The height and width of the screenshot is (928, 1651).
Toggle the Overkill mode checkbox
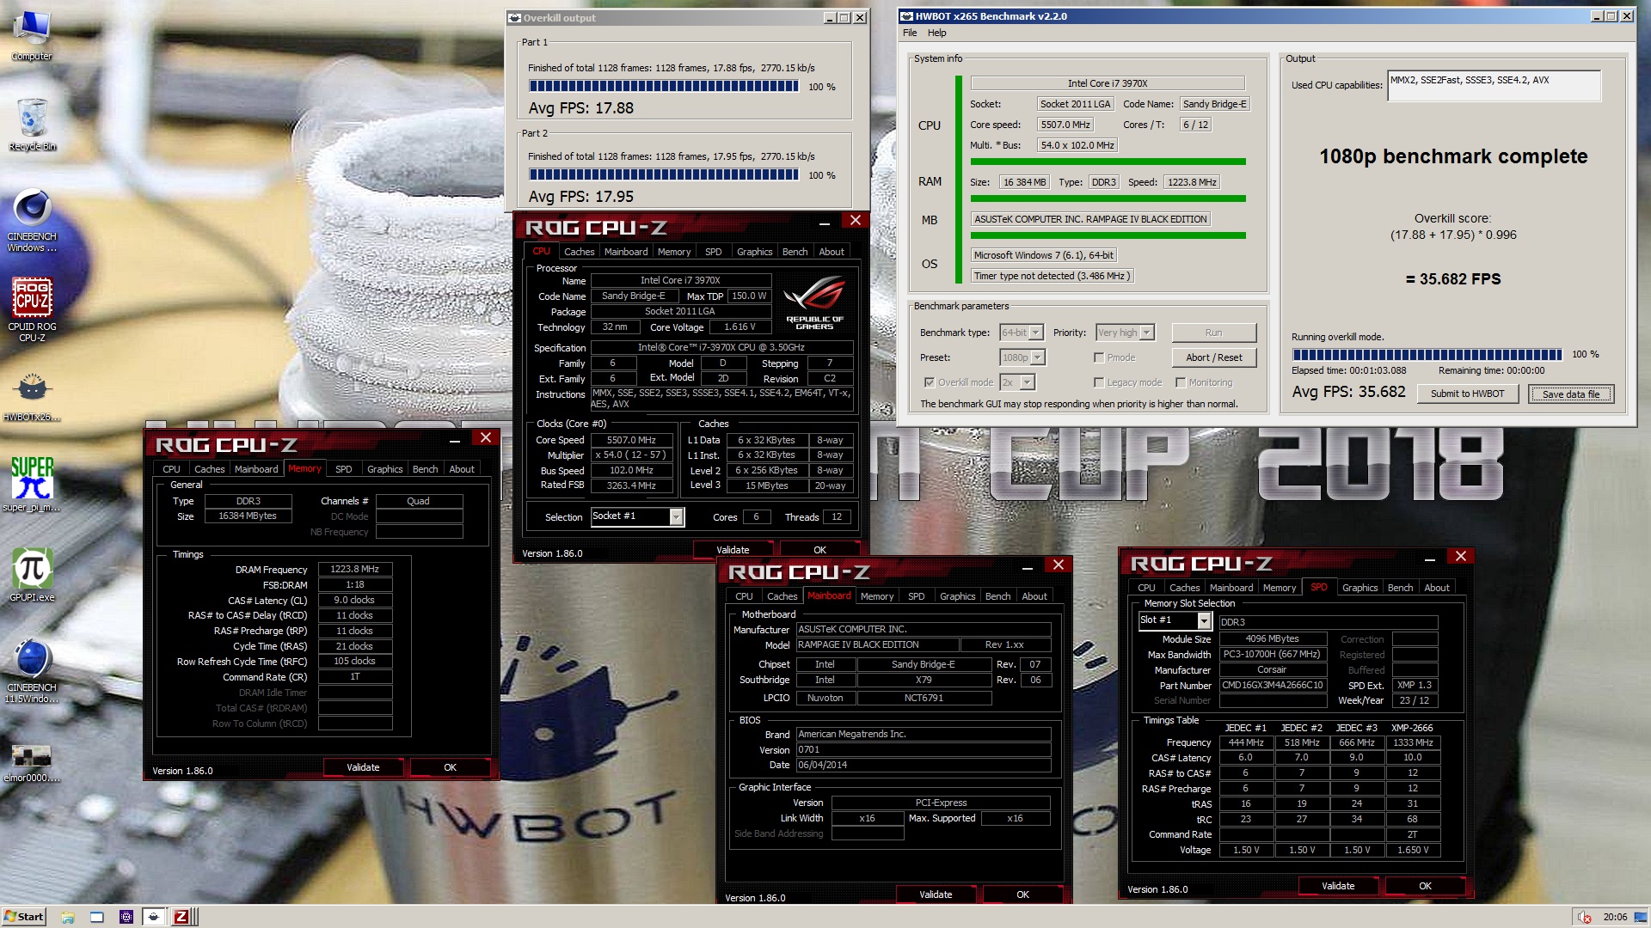pos(930,382)
